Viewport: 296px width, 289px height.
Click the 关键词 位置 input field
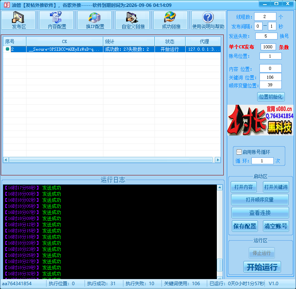point(271,77)
